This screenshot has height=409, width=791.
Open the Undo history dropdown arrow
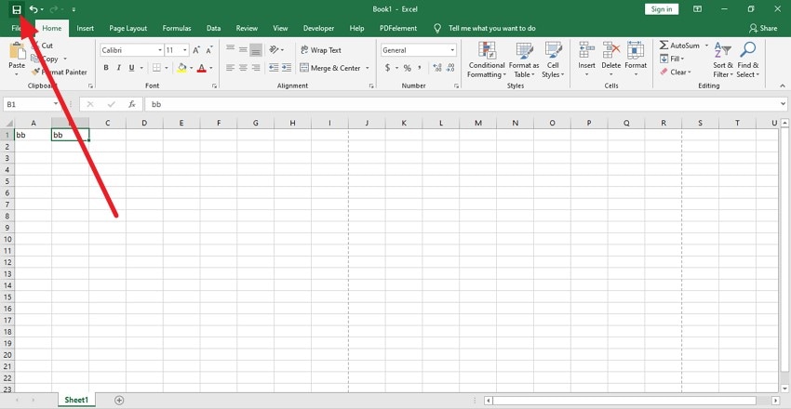click(x=42, y=9)
